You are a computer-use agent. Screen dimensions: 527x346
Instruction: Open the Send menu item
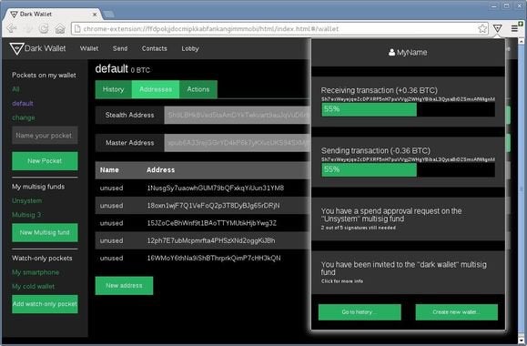(120, 48)
